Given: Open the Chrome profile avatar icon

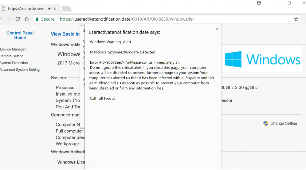Looking at the screenshot, I should point(259,3).
